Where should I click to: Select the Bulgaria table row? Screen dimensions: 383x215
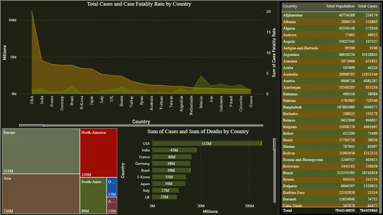[330, 186]
